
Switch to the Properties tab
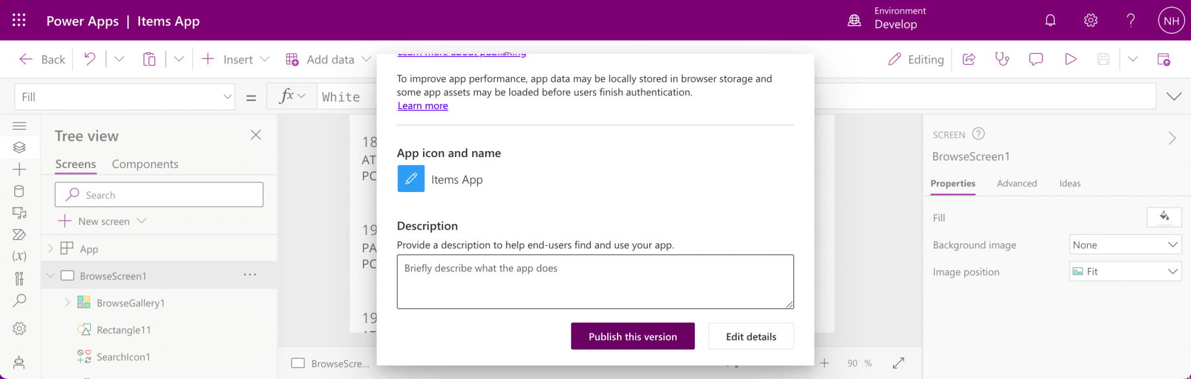[952, 184]
